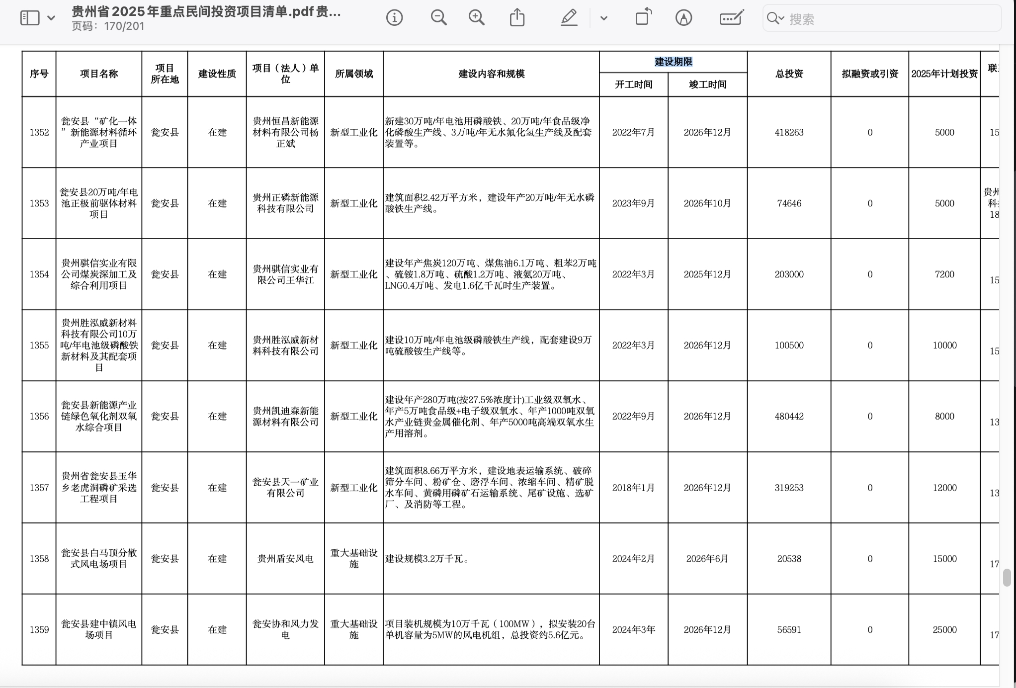Click the 所属领域 column header

(x=353, y=74)
